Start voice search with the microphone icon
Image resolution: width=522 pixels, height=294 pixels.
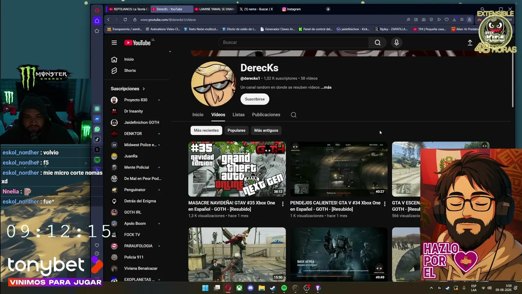coord(396,42)
